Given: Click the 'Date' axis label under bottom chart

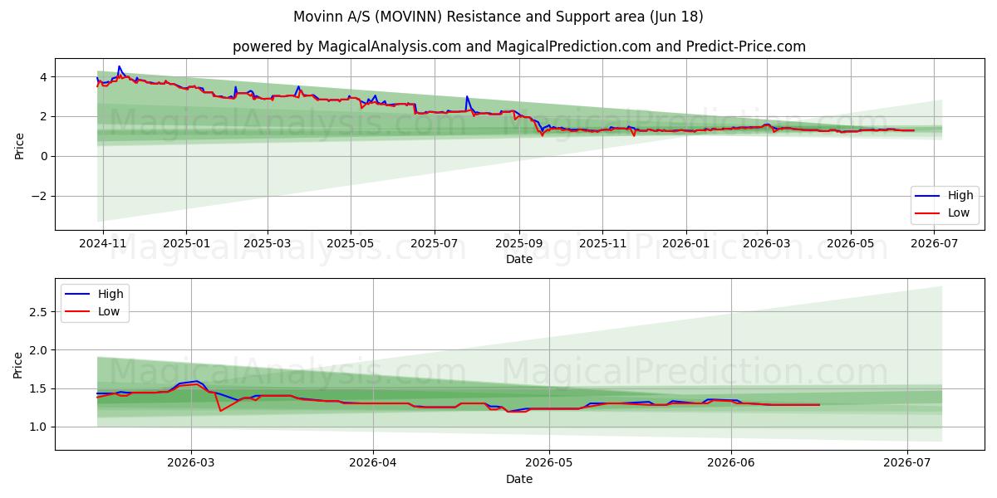Looking at the screenshot, I should click(x=518, y=480).
